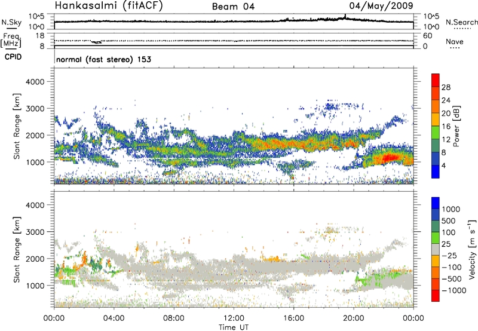This screenshot has width=478, height=331.
Task: Click the '08:00' time axis tick
Action: pyautogui.click(x=174, y=318)
